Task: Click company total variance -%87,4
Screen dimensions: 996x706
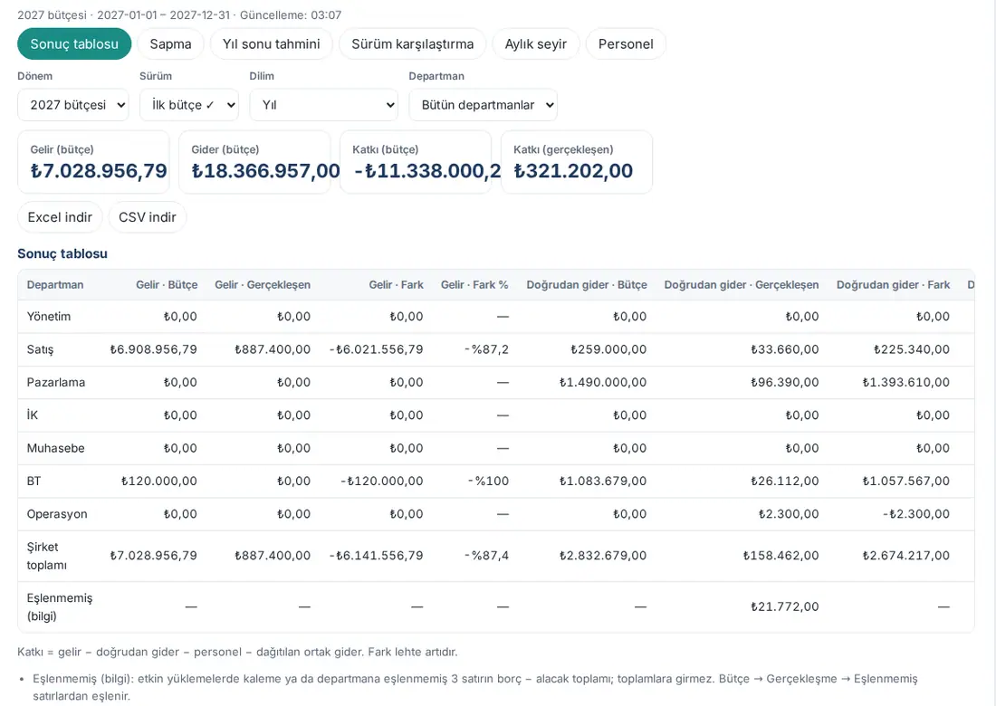Action: pyautogui.click(x=486, y=556)
